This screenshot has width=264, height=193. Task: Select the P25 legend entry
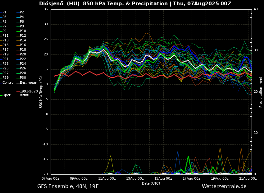coord(6,68)
